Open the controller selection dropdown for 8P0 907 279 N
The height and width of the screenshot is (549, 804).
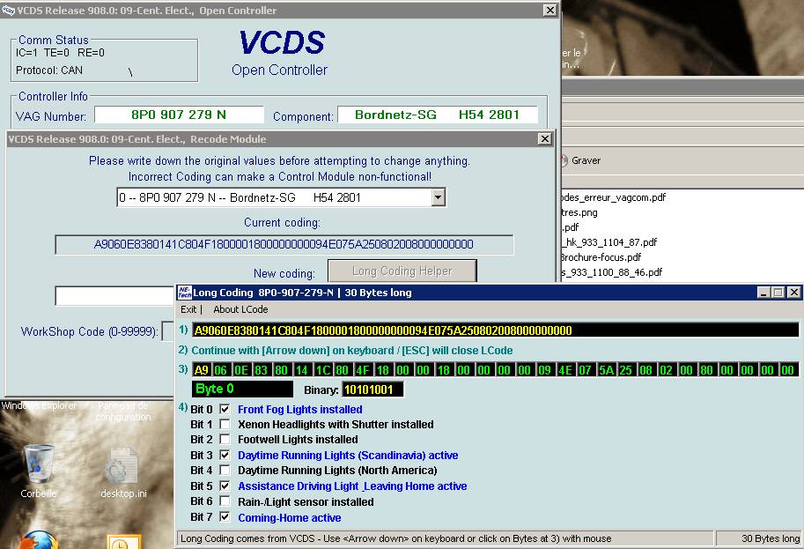coord(438,197)
